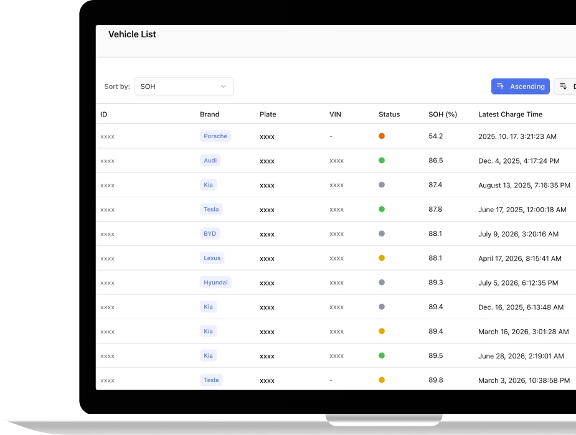Click the Ascending sort button
Image resolution: width=576 pixels, height=435 pixels.
tap(520, 87)
